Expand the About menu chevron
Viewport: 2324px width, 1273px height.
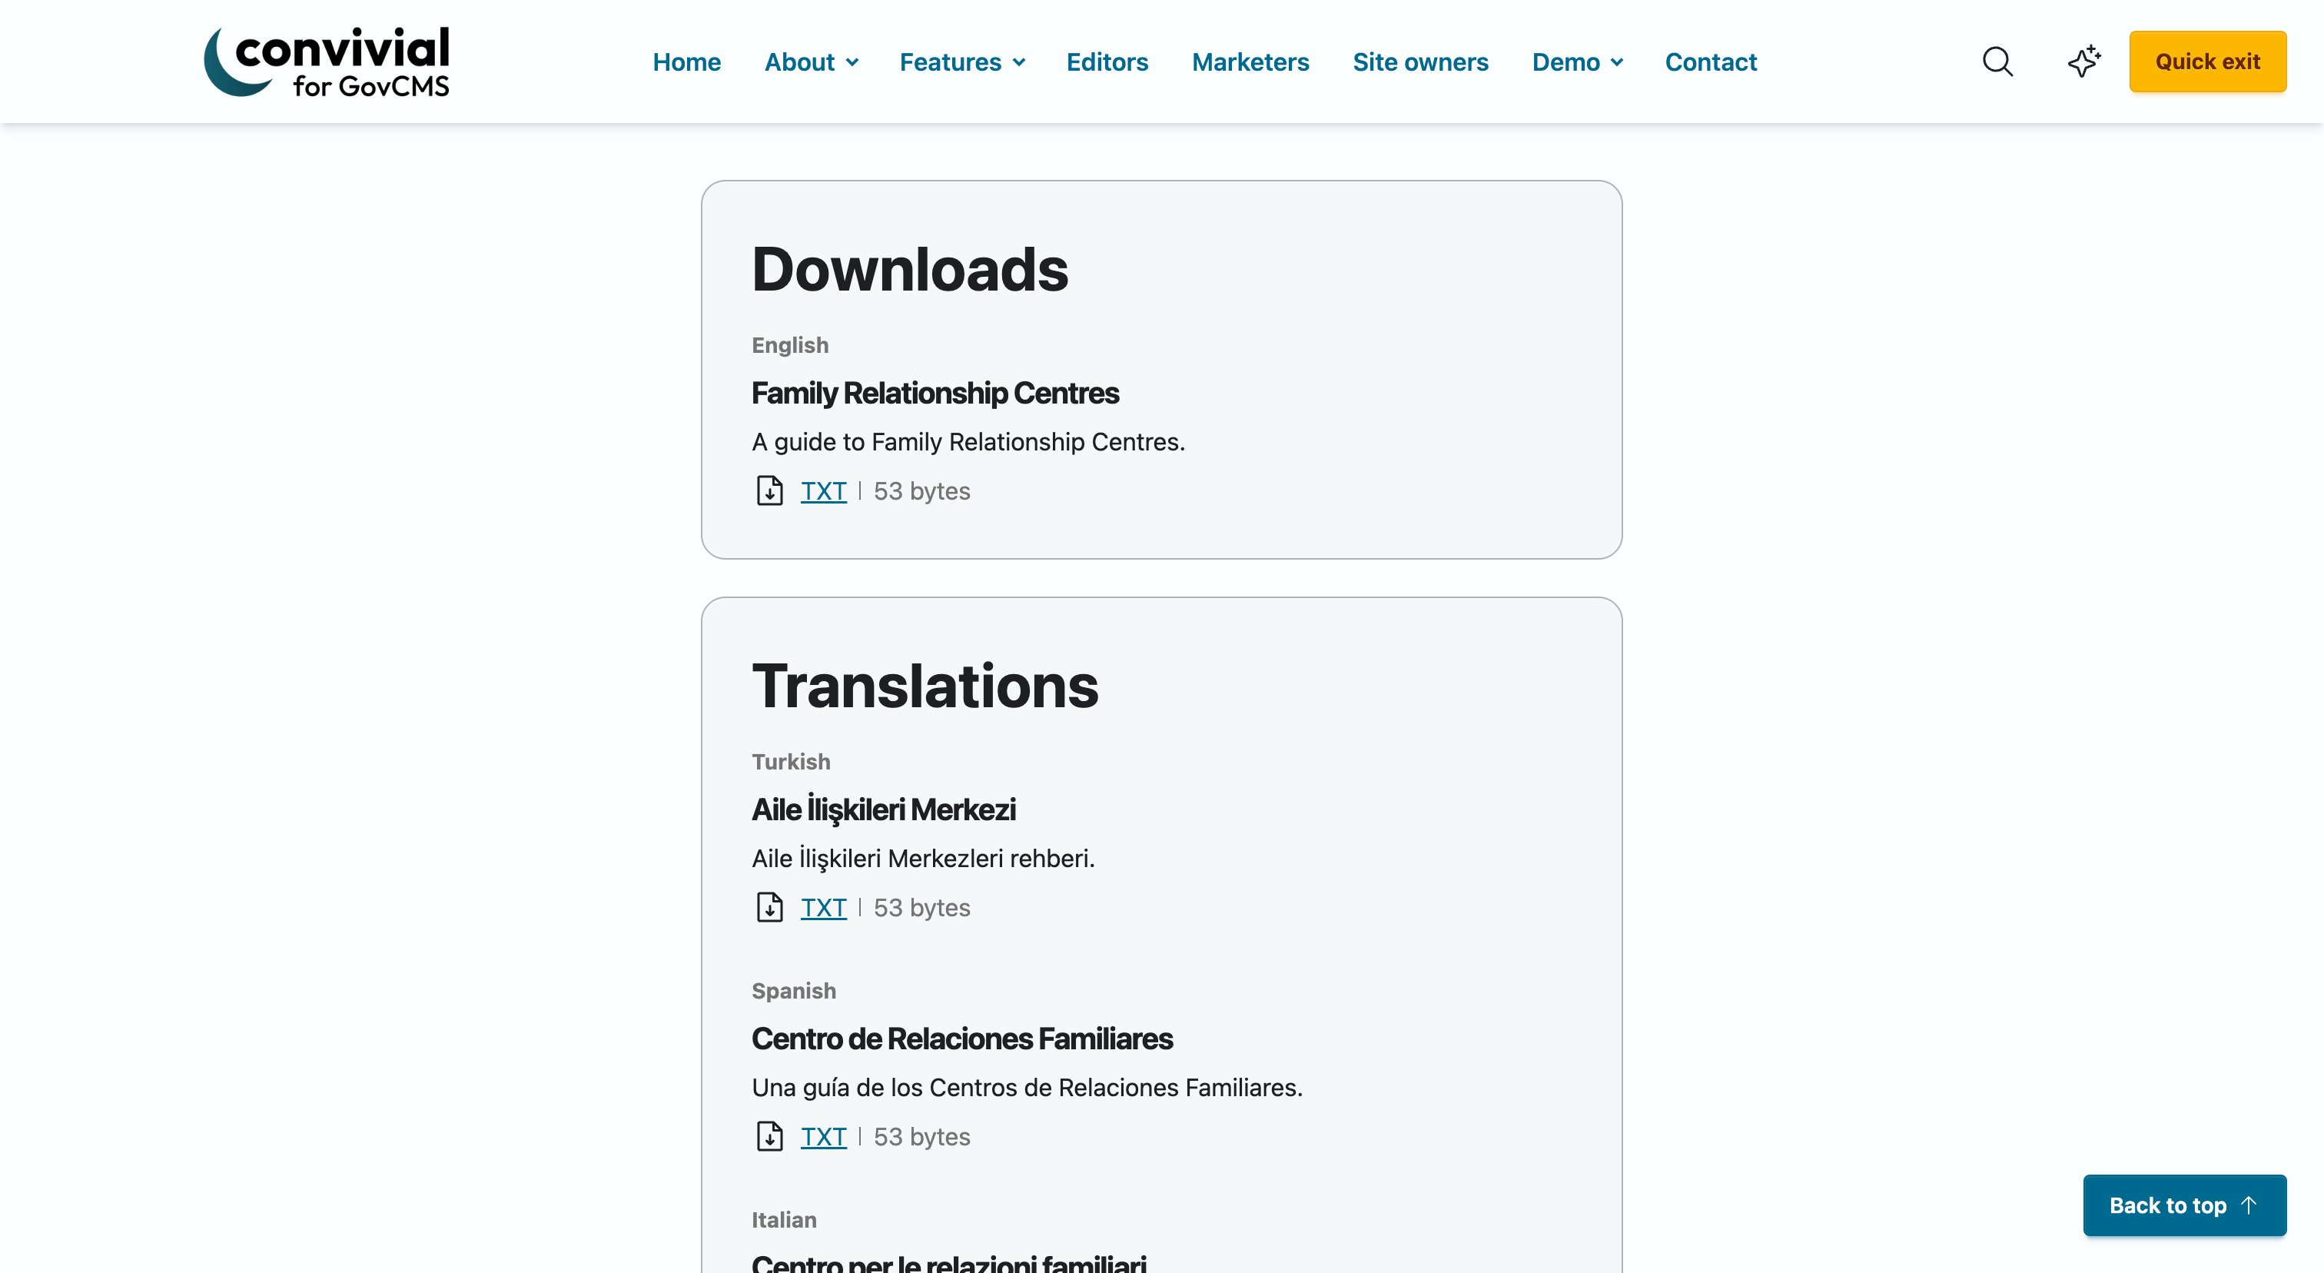pyautogui.click(x=852, y=62)
